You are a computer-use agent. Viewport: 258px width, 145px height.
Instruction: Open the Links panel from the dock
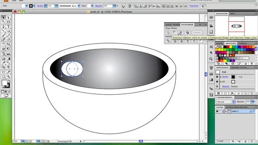point(211,89)
